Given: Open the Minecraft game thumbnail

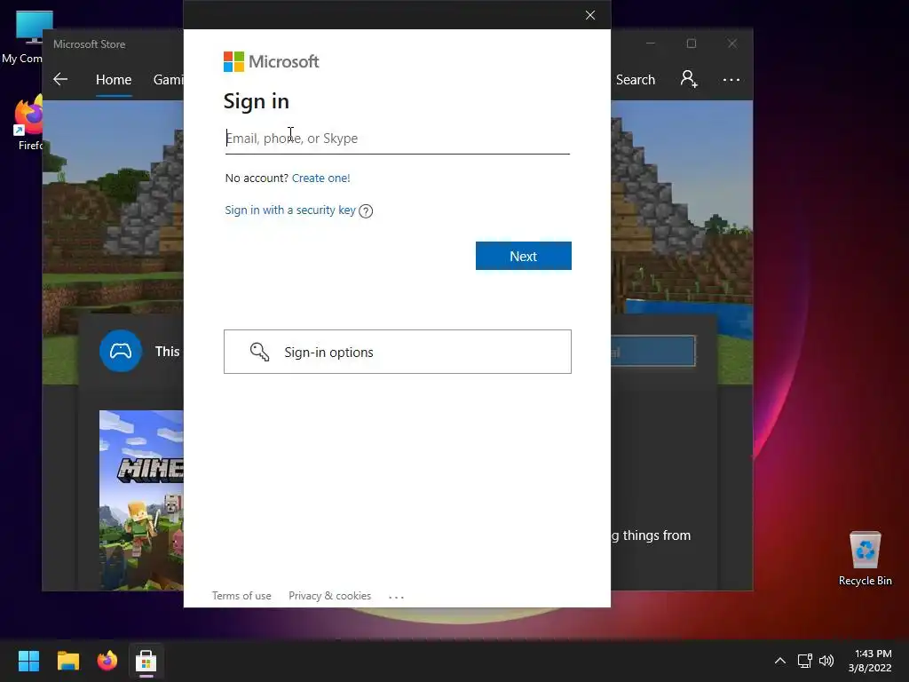Looking at the screenshot, I should coord(141,500).
